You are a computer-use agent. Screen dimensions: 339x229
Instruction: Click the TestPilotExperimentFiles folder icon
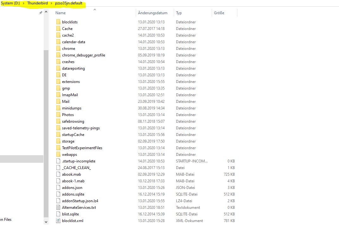(58, 148)
